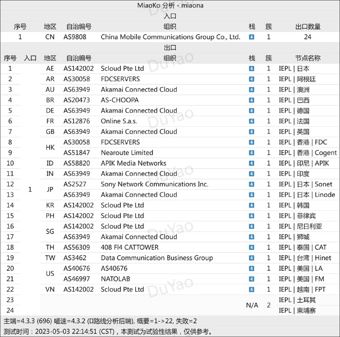Click the IPv4 badge in the 美国 | LA row
The image size is (340, 337).
(x=252, y=269)
